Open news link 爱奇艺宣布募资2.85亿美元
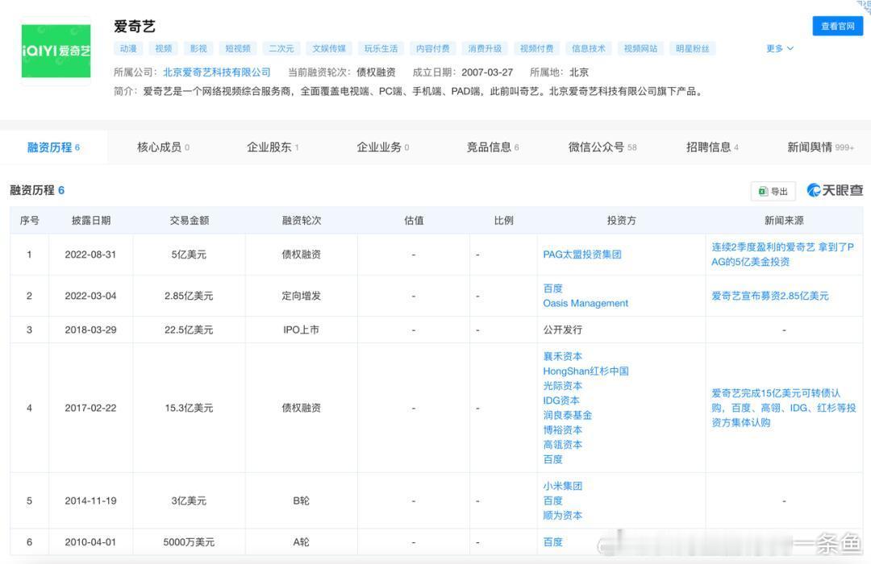871x564 pixels. click(x=770, y=296)
